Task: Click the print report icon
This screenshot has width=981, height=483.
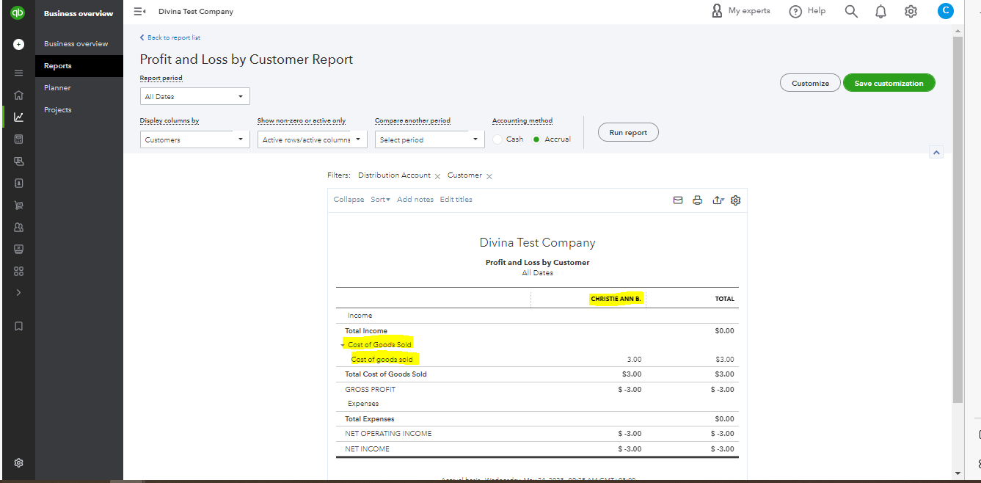Action: [x=698, y=200]
